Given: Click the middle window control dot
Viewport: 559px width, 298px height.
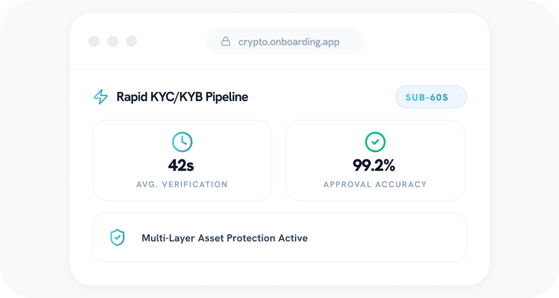Looking at the screenshot, I should [x=112, y=42].
